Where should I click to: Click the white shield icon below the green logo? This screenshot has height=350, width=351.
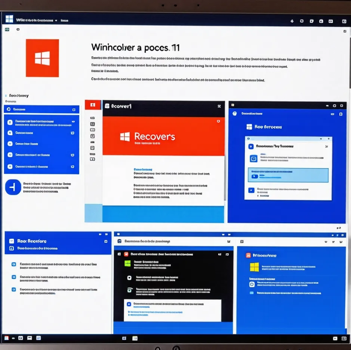(129, 278)
